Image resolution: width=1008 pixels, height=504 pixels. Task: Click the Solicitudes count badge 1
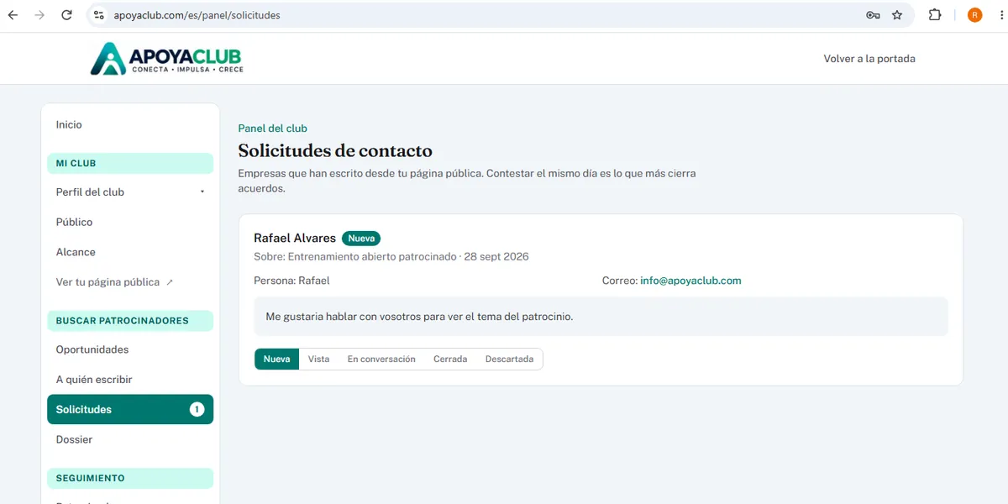tap(197, 410)
